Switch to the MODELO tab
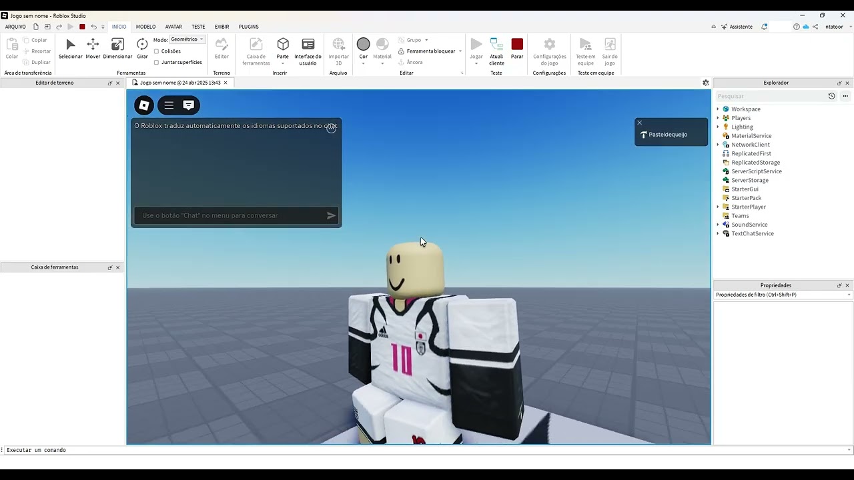Viewport: 854px width, 480px height. [145, 27]
